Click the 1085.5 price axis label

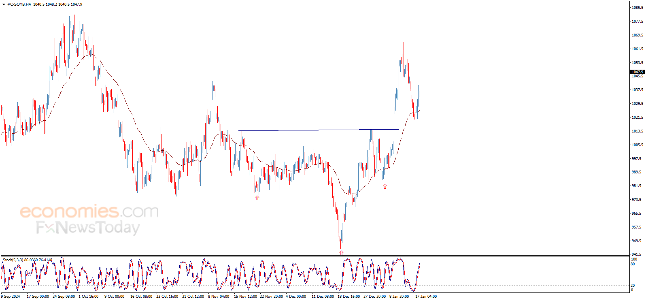tap(637, 8)
